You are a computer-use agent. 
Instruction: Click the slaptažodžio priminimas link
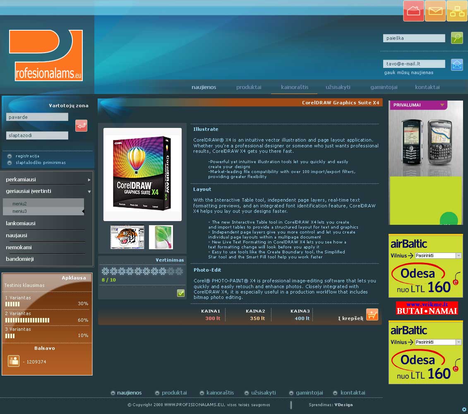pos(41,163)
